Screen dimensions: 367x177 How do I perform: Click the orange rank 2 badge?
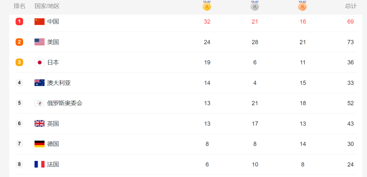tap(19, 42)
